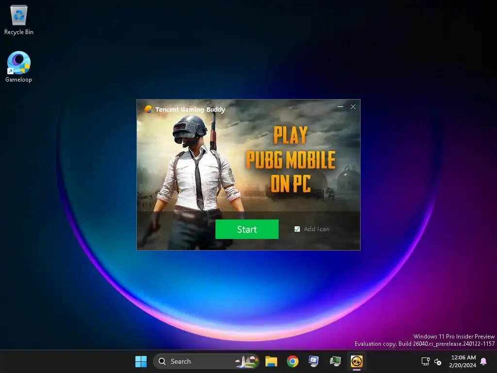Open the Windows Start menu
The height and width of the screenshot is (373, 497).
[x=141, y=361]
